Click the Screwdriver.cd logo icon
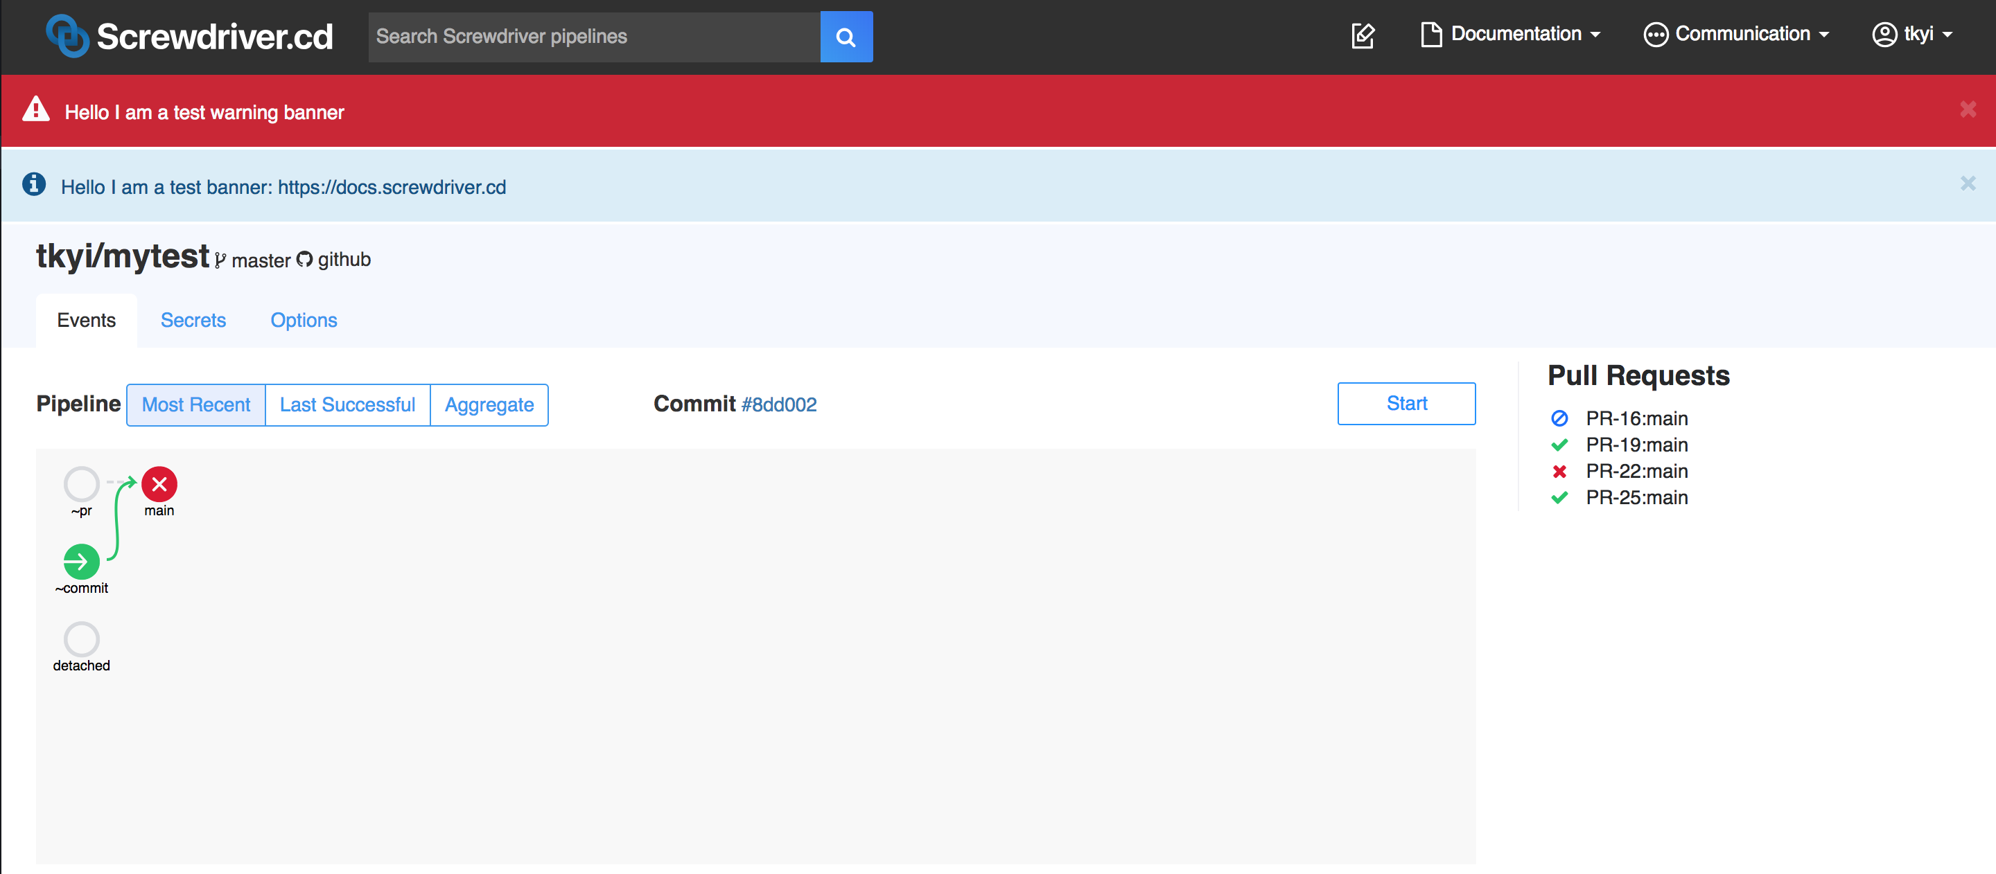 67,35
